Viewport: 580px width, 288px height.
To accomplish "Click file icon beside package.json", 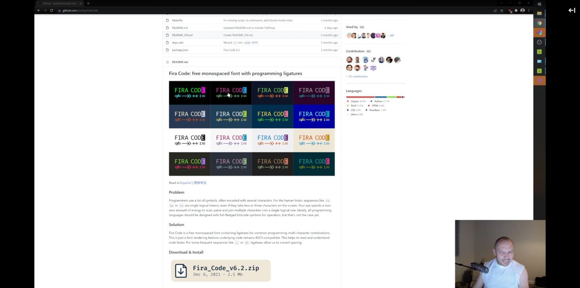I will [x=167, y=50].
